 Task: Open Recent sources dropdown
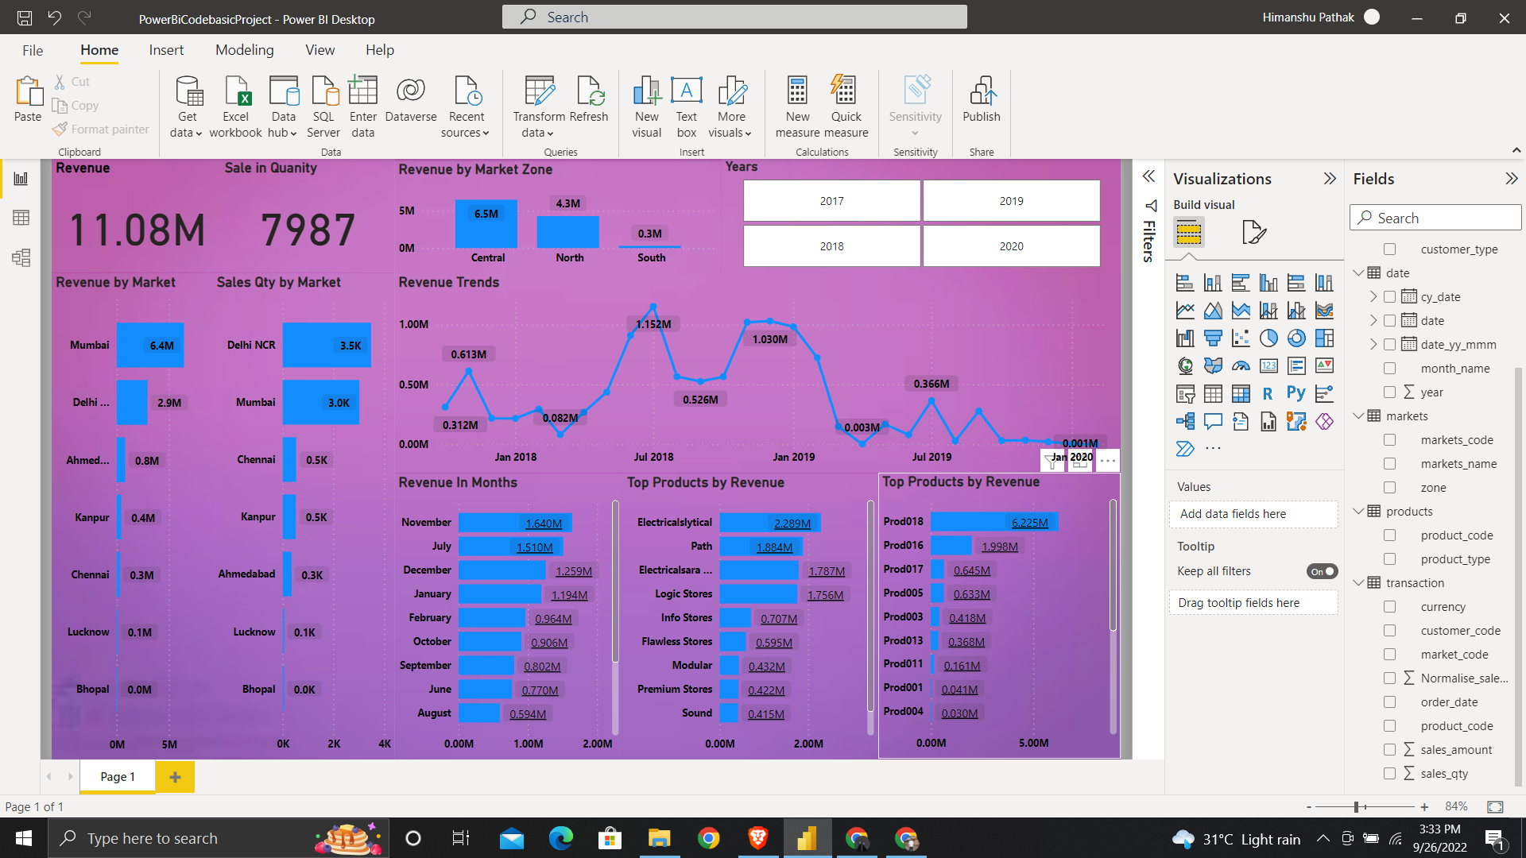tap(466, 106)
